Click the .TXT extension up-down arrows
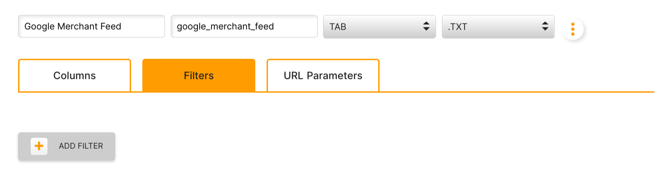 coord(544,27)
